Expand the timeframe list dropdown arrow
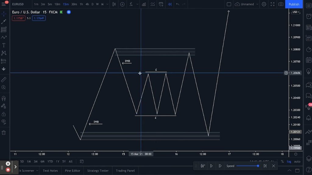The image size is (312, 175). [x=107, y=4]
